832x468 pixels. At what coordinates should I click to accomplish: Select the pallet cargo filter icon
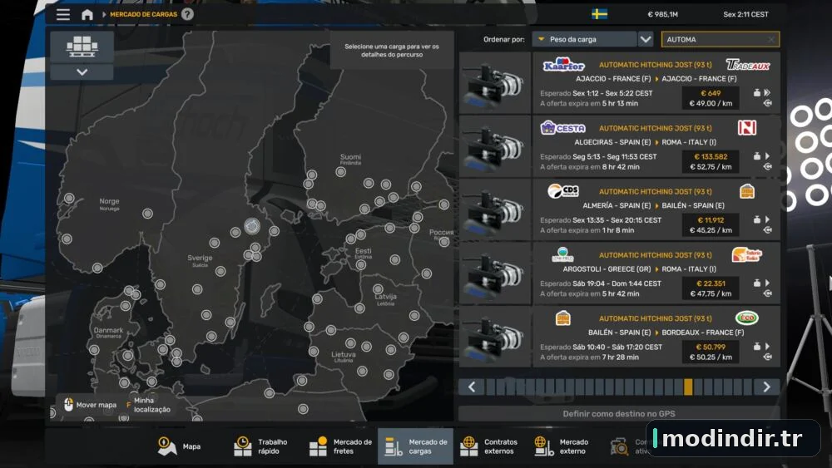coord(82,47)
